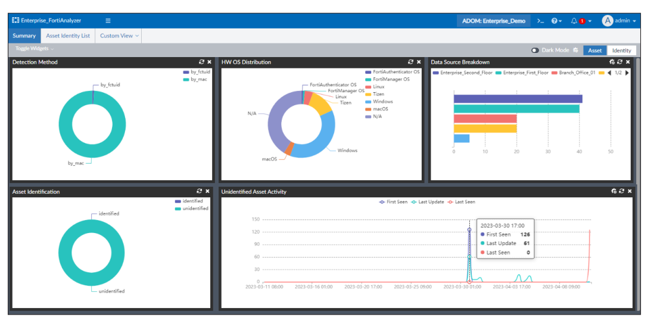Open the Enterprise_FortiAnalyzer app grid icon
Viewport: 651px width, 330px height.
pyautogui.click(x=15, y=20)
